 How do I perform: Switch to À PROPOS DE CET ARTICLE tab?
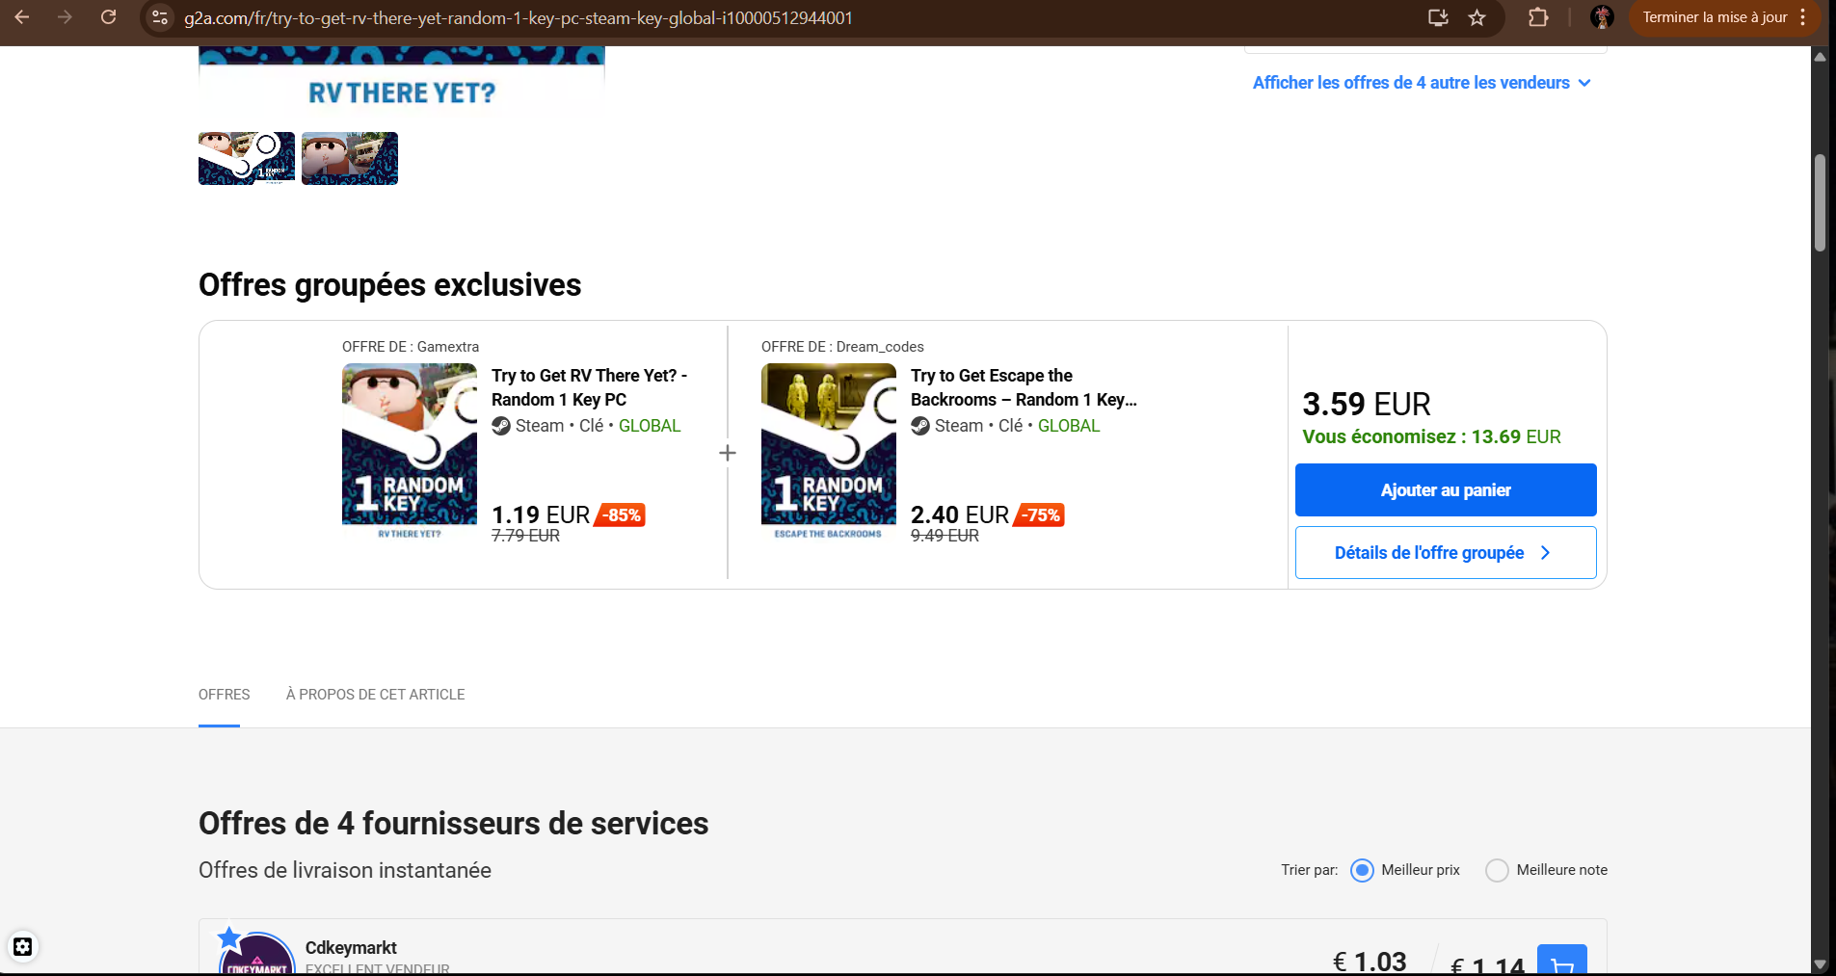pyautogui.click(x=375, y=695)
